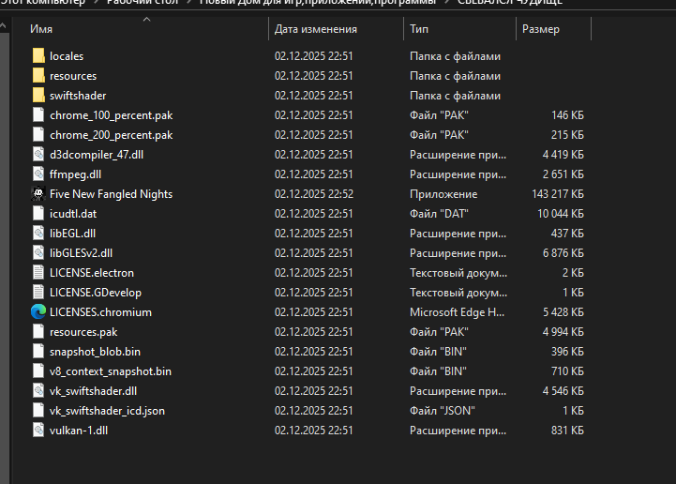Viewport: 676px width, 484px height.
Task: Select the snapshot_blob.bin file name
Action: coord(95,352)
